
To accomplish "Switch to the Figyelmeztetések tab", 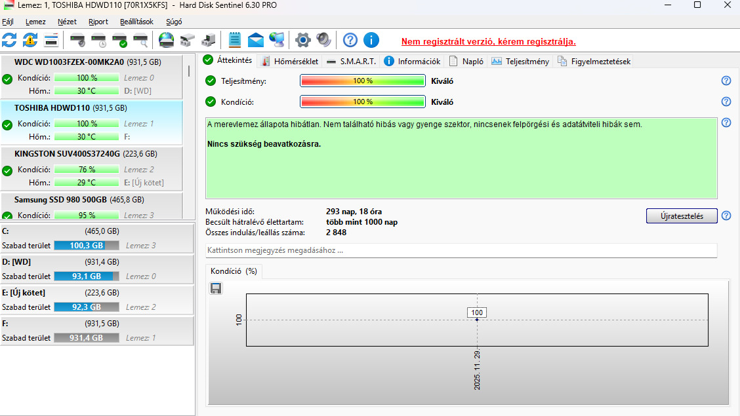I will 594,61.
